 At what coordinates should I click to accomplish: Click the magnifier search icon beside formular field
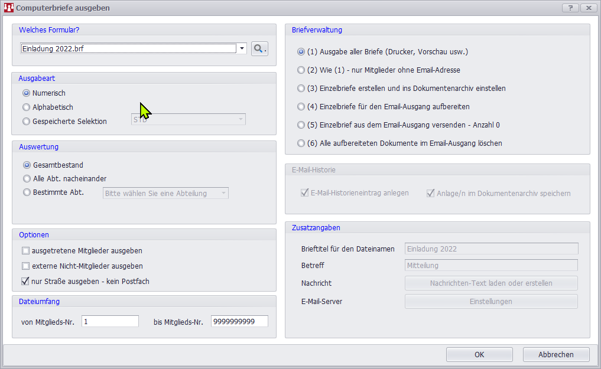click(x=259, y=49)
